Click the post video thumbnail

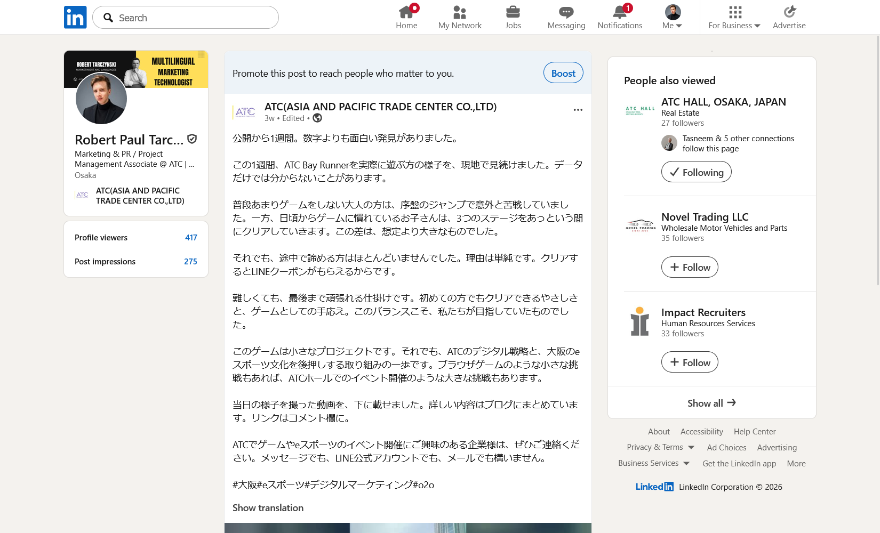(x=408, y=528)
